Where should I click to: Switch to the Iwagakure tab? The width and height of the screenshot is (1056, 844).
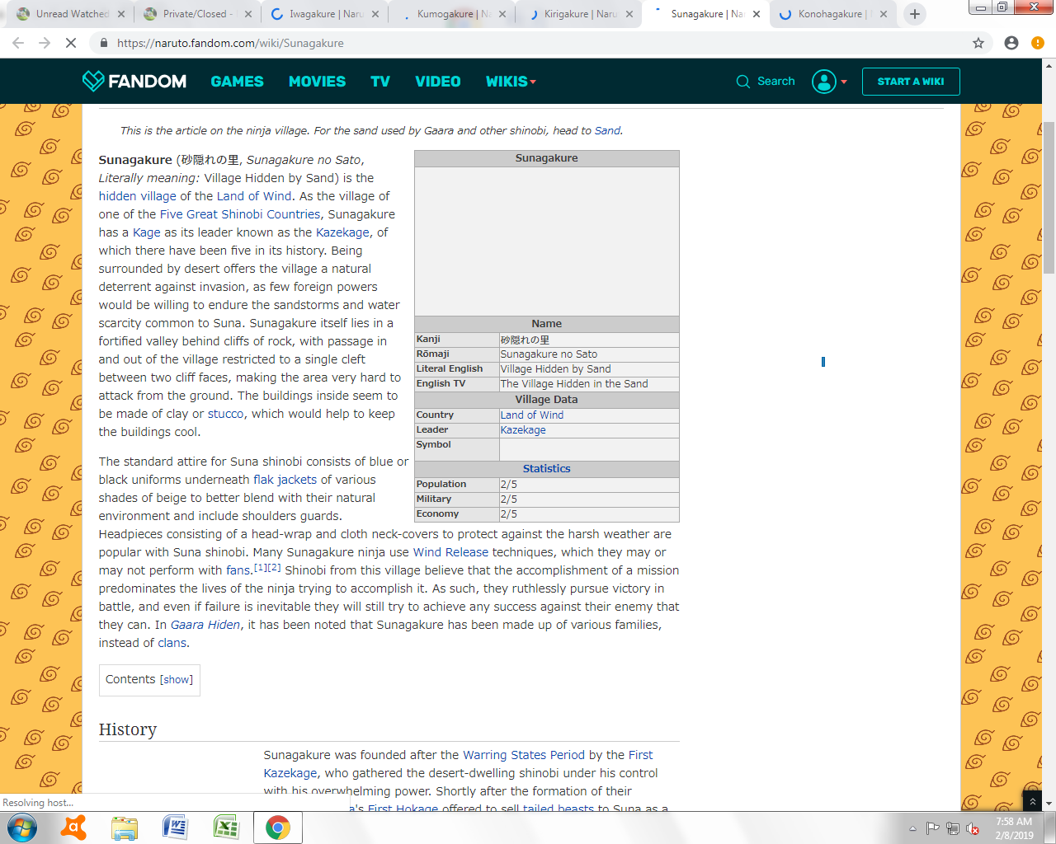[324, 14]
